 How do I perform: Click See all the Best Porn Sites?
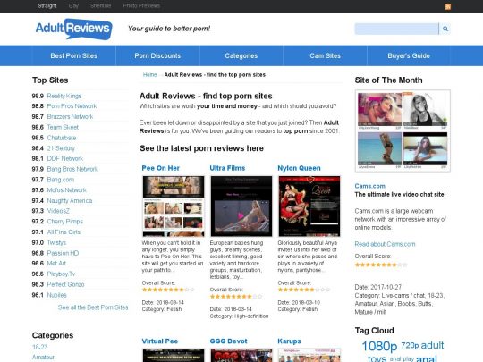coord(93,307)
